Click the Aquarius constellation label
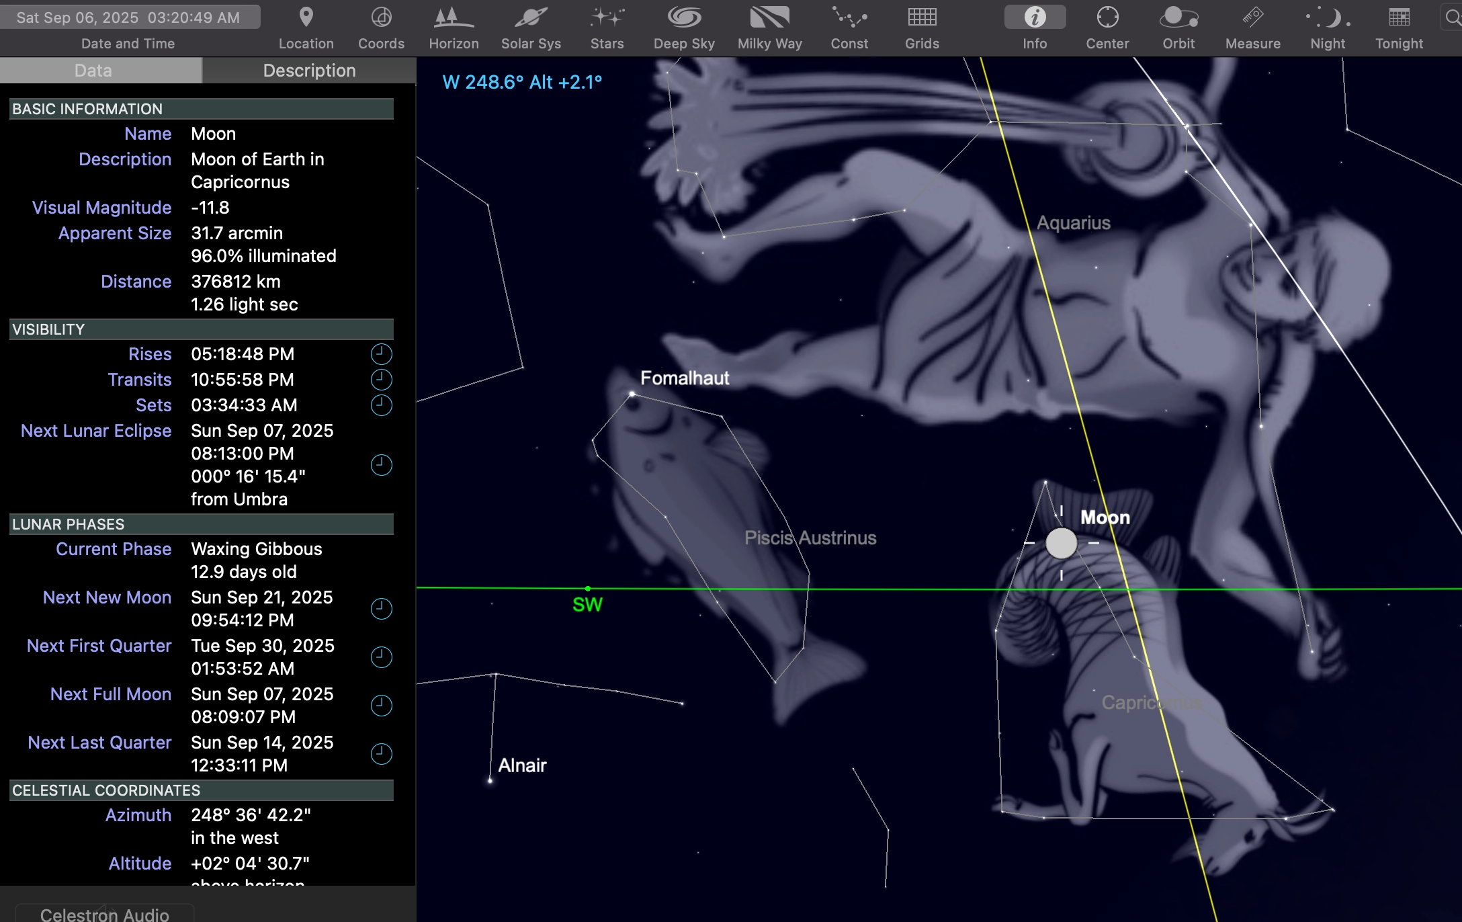 click(1073, 222)
